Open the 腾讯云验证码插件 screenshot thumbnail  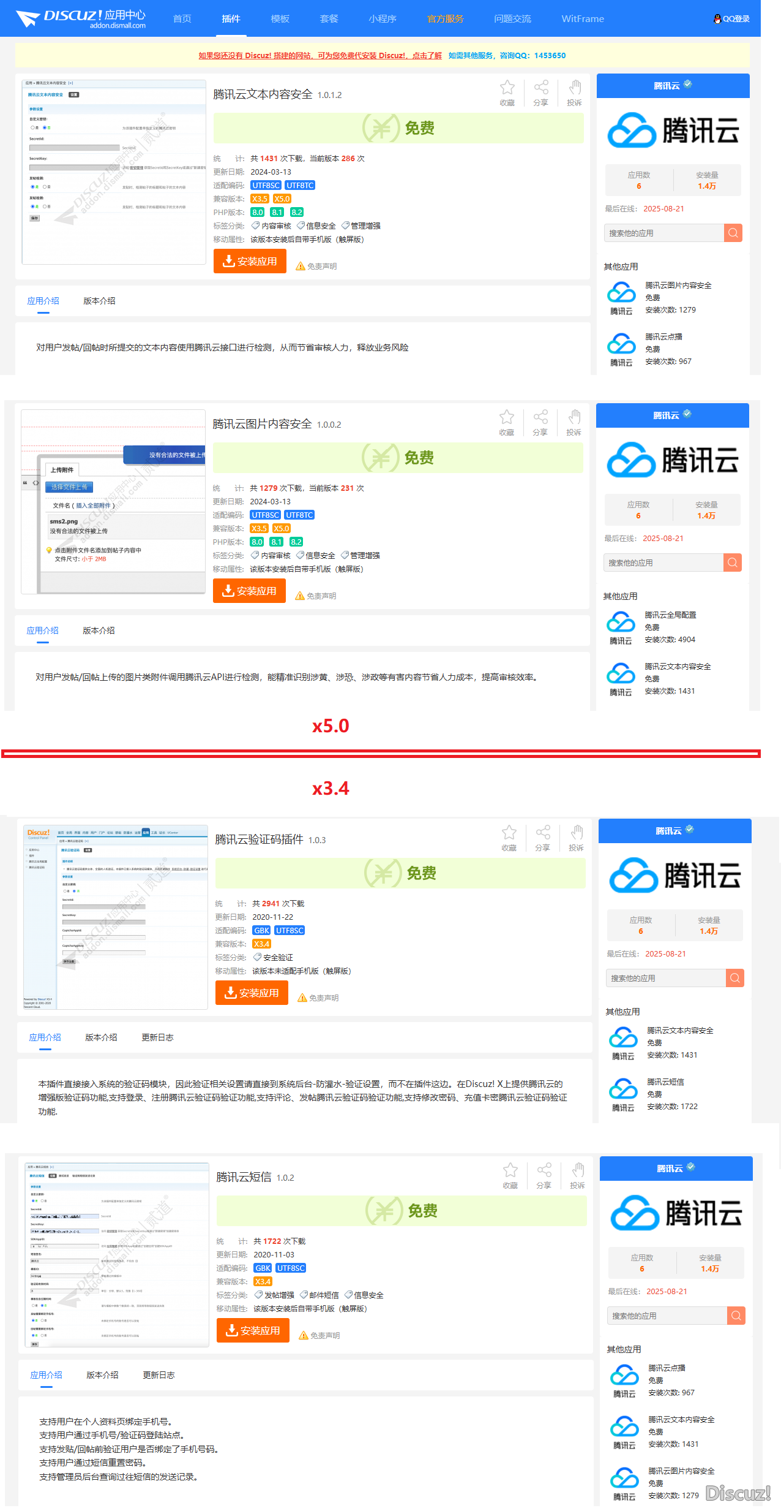(x=116, y=917)
